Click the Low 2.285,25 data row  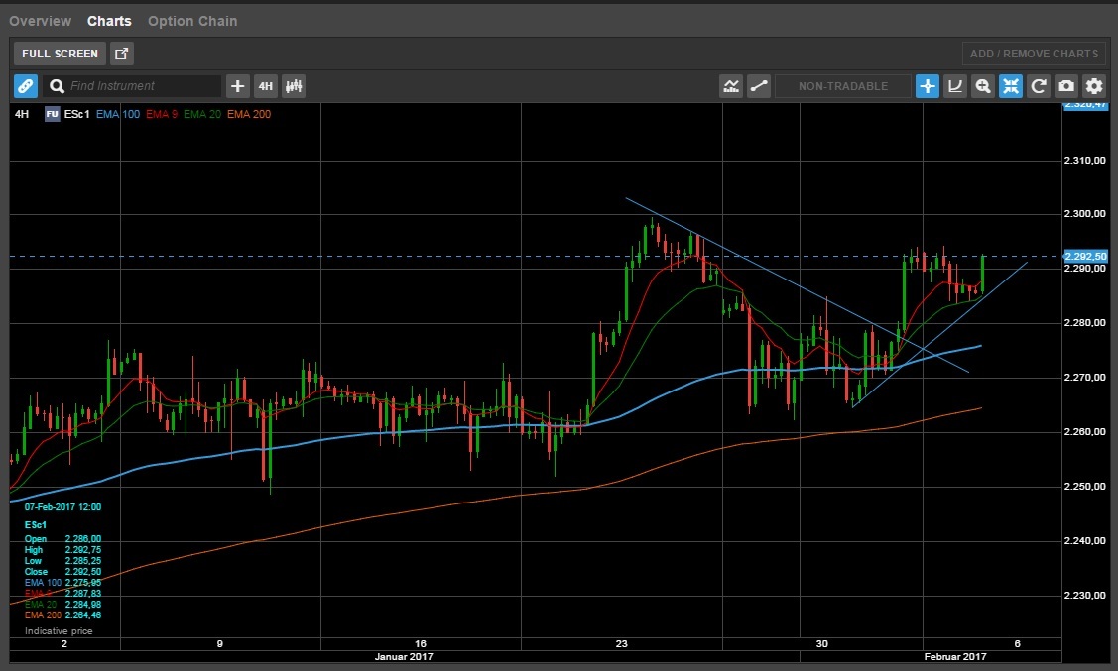(x=62, y=561)
